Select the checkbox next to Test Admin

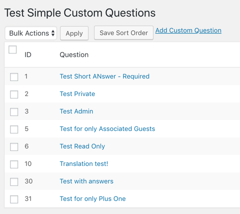click(x=14, y=112)
